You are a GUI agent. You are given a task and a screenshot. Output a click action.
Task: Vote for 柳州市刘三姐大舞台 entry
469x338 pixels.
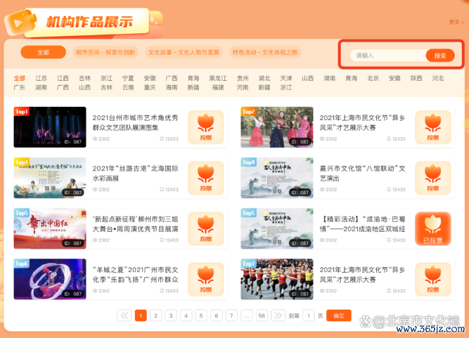click(206, 229)
